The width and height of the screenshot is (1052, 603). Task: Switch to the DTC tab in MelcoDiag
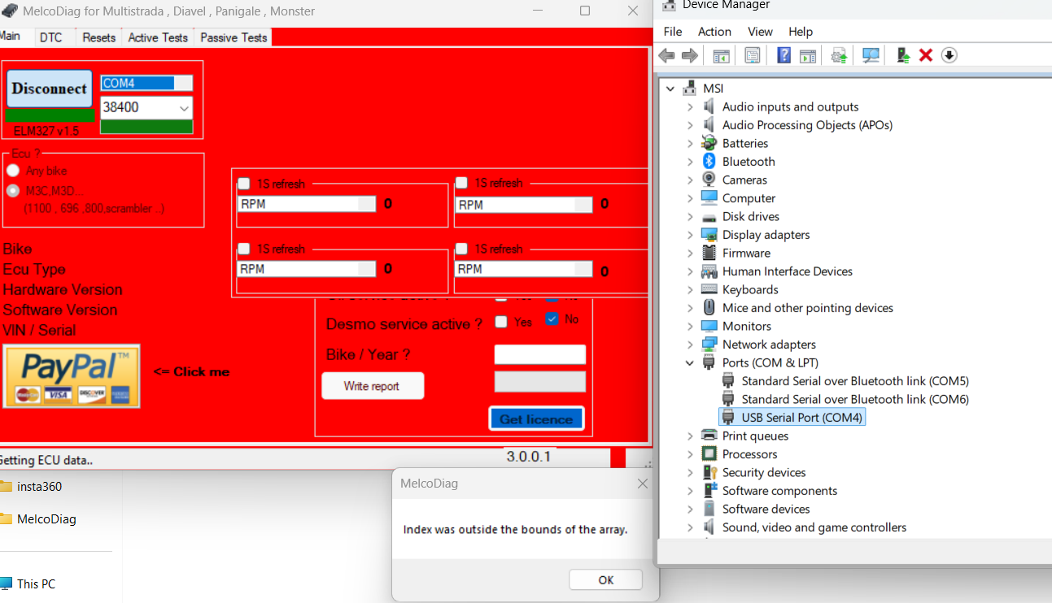51,37
